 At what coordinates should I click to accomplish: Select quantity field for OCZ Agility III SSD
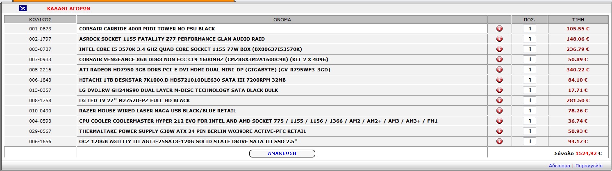[x=530, y=141]
